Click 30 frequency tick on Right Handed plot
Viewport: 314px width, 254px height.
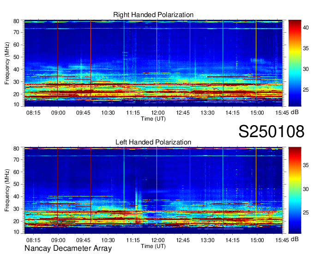click(16, 82)
